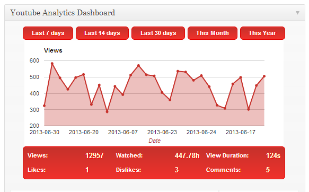
Task: Click the 2013-06-20 date label
Action: coord(84,132)
